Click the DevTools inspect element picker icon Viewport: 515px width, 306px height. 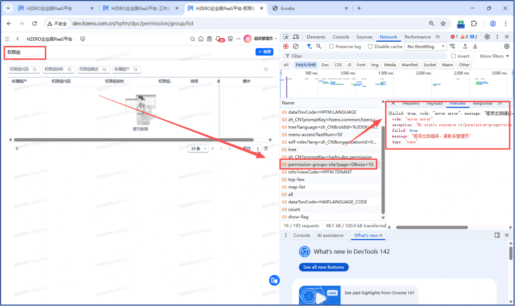click(x=286, y=37)
